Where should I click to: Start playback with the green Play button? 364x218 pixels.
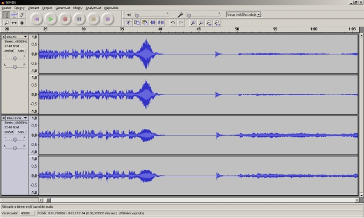click(50, 19)
